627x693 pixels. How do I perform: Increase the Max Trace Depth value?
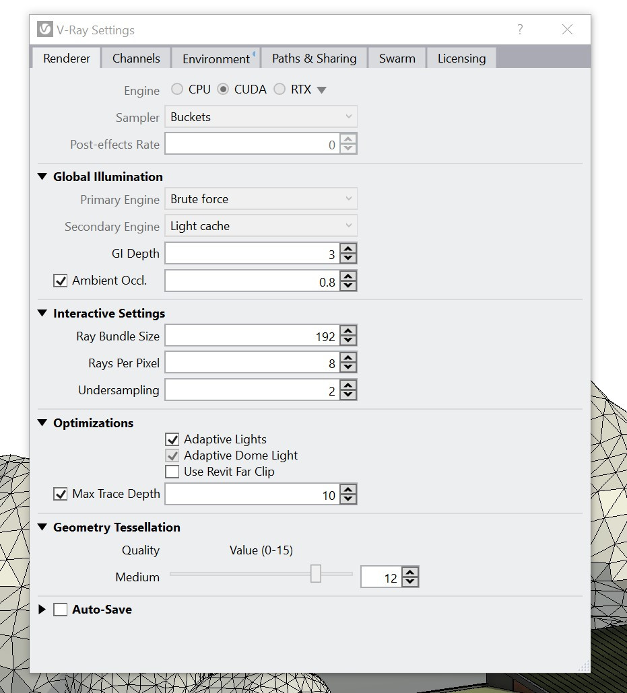(348, 489)
